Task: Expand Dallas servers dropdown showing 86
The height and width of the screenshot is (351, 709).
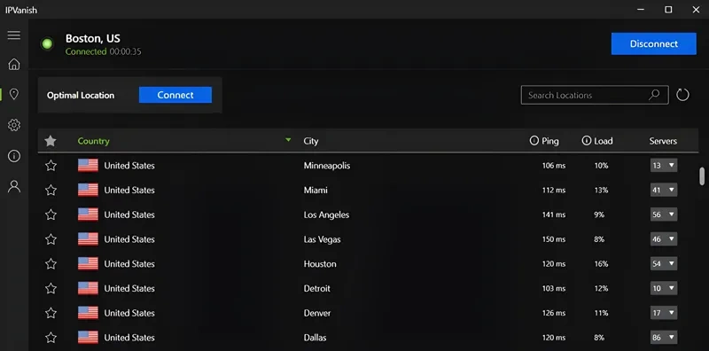Action: pos(663,338)
